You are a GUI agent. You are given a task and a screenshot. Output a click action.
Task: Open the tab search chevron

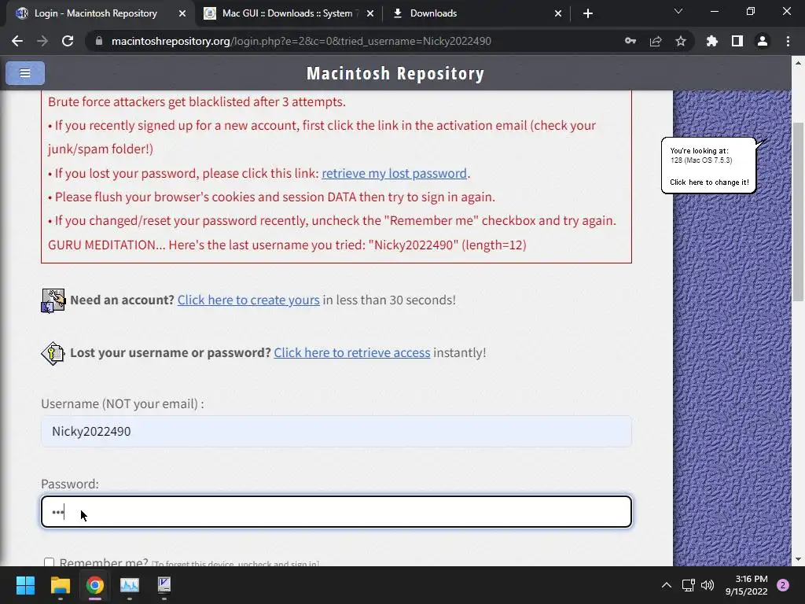678,11
